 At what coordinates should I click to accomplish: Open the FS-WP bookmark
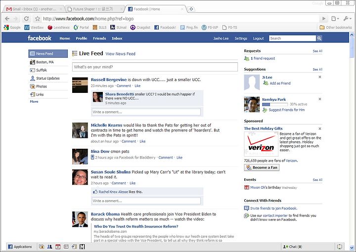tap(210, 28)
